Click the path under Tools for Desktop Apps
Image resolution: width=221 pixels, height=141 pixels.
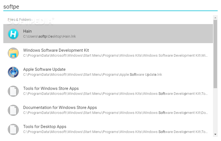point(115,132)
